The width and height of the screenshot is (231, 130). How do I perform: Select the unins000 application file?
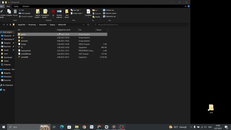[62, 57]
